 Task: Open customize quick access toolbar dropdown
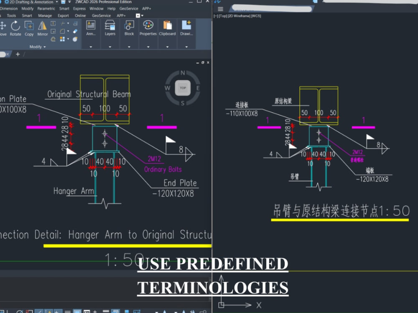point(69,2)
